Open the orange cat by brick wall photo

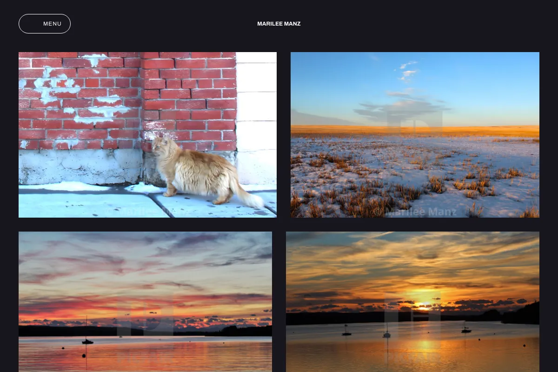147,135
